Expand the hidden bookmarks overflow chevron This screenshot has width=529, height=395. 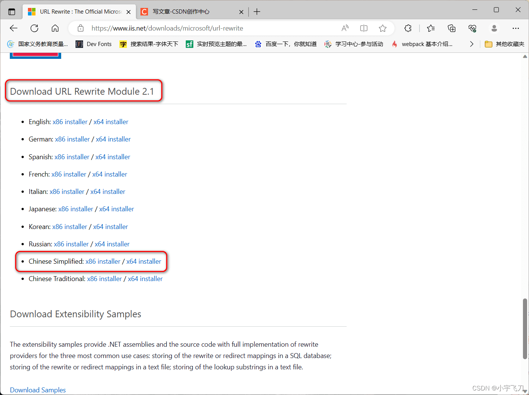pyautogui.click(x=472, y=44)
